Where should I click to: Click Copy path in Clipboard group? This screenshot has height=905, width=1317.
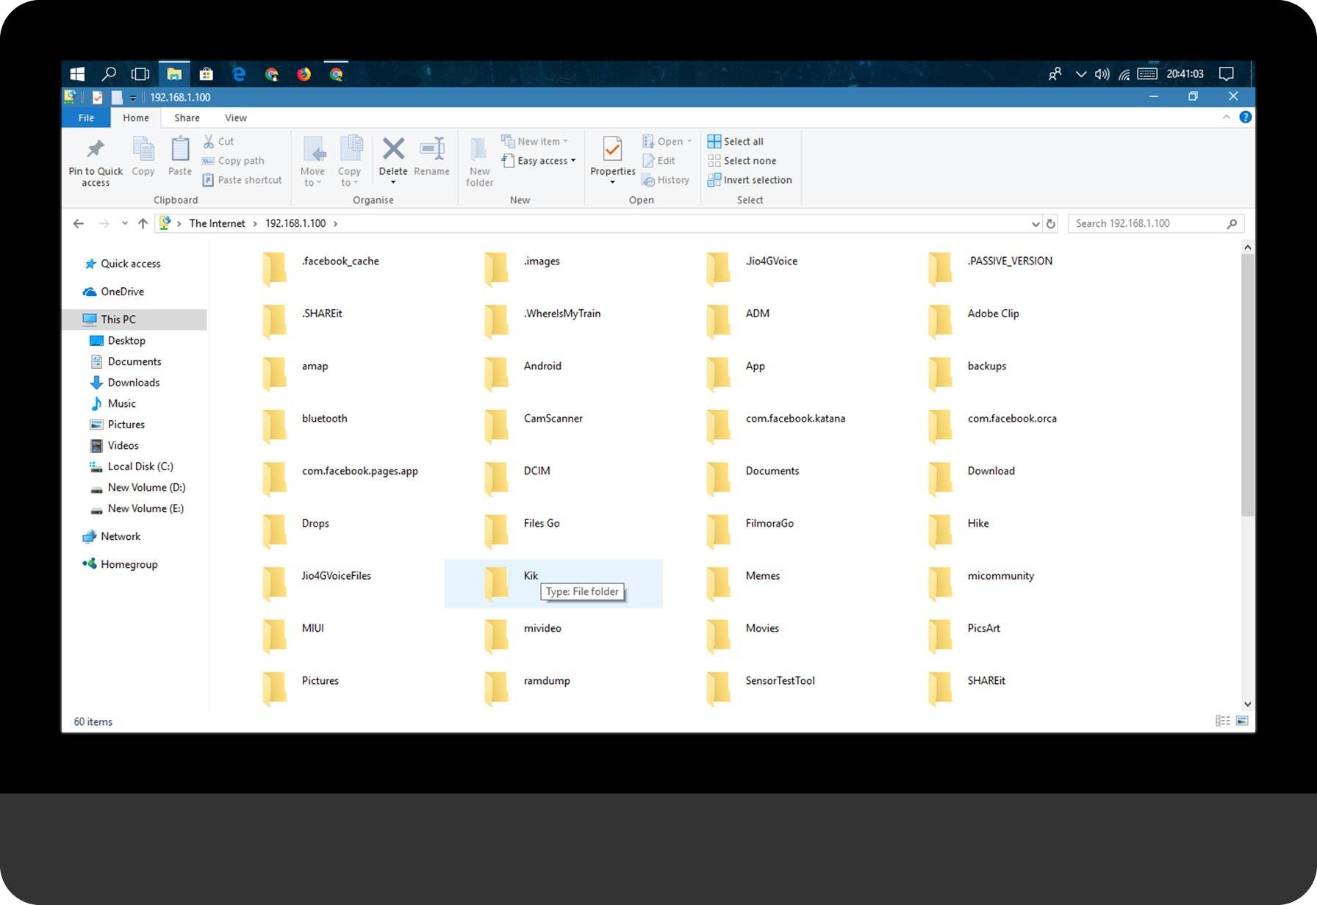point(233,161)
